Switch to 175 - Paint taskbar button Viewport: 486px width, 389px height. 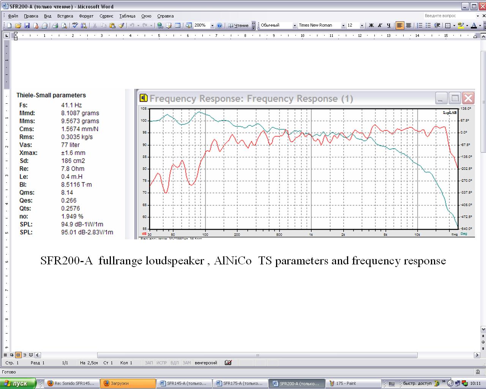click(353, 383)
